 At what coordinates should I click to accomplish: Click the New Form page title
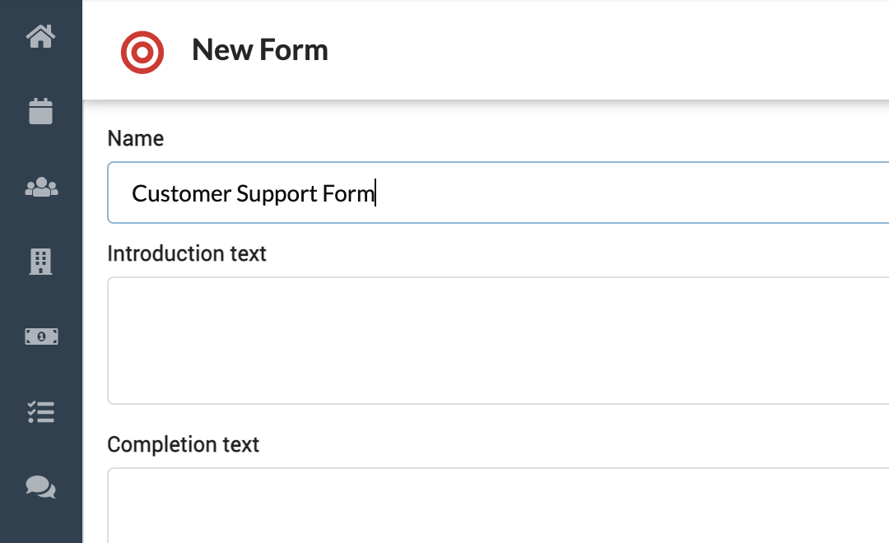tap(259, 50)
